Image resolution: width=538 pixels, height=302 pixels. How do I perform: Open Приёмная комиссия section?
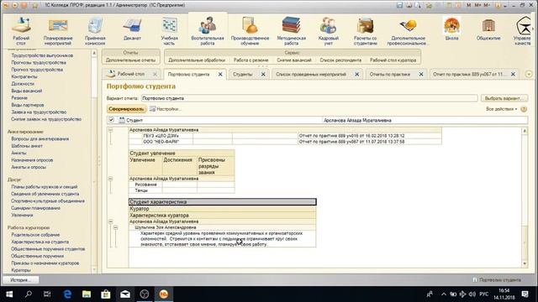pos(95,32)
